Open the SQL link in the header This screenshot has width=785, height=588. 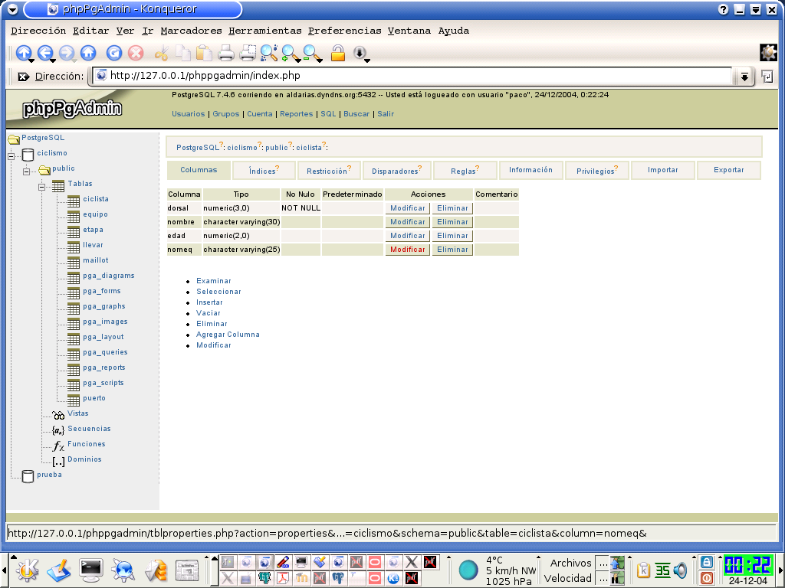(x=328, y=114)
